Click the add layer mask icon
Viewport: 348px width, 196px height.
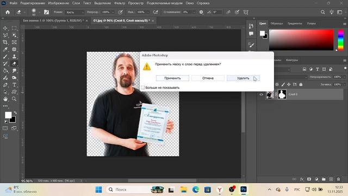309,179
